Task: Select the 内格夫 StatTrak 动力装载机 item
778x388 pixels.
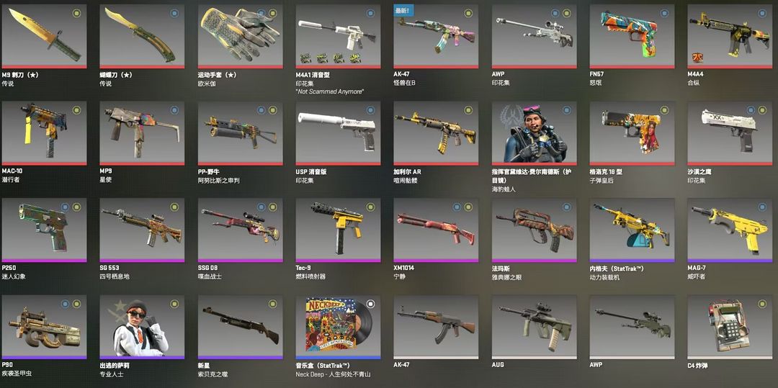Action: (x=632, y=230)
